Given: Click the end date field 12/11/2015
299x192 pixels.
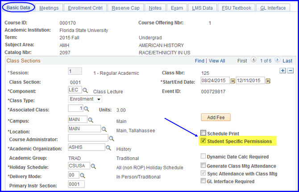Looking at the screenshot, I should 250,80.
